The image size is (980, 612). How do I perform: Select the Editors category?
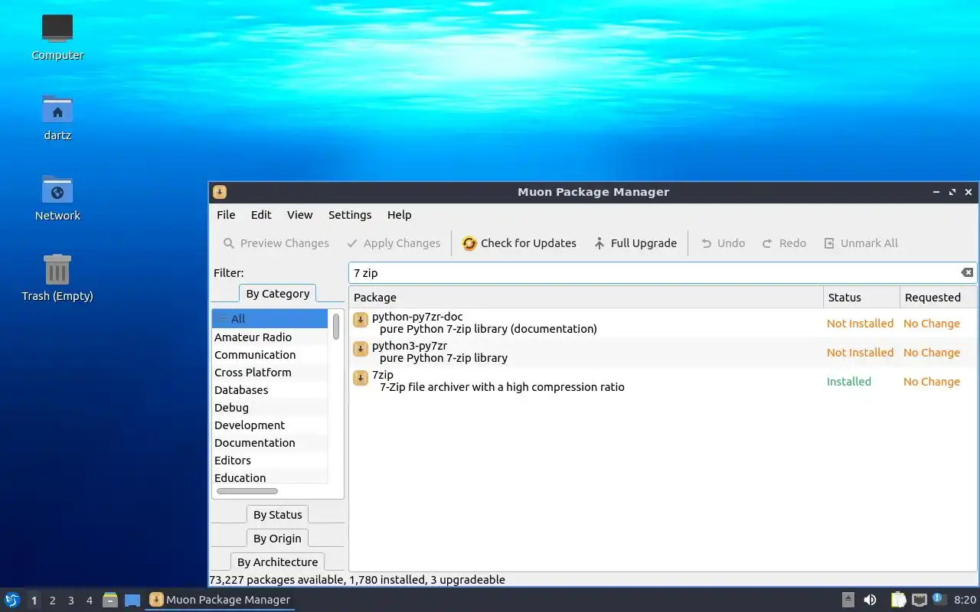click(x=269, y=461)
